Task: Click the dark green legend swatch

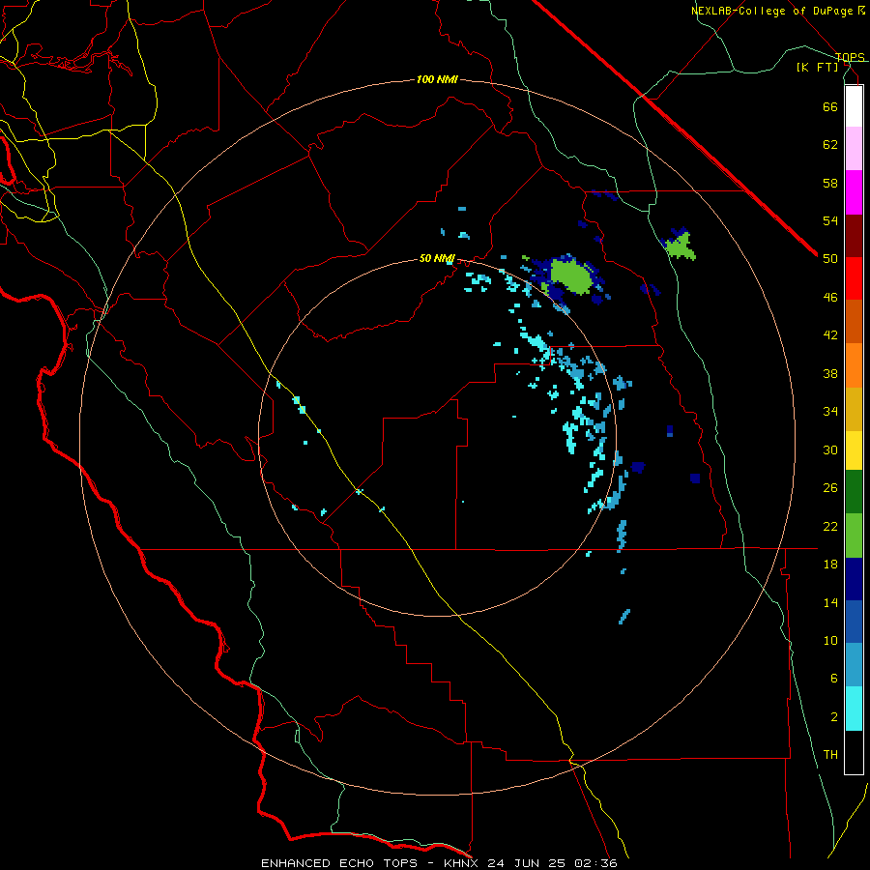Action: pos(854,492)
